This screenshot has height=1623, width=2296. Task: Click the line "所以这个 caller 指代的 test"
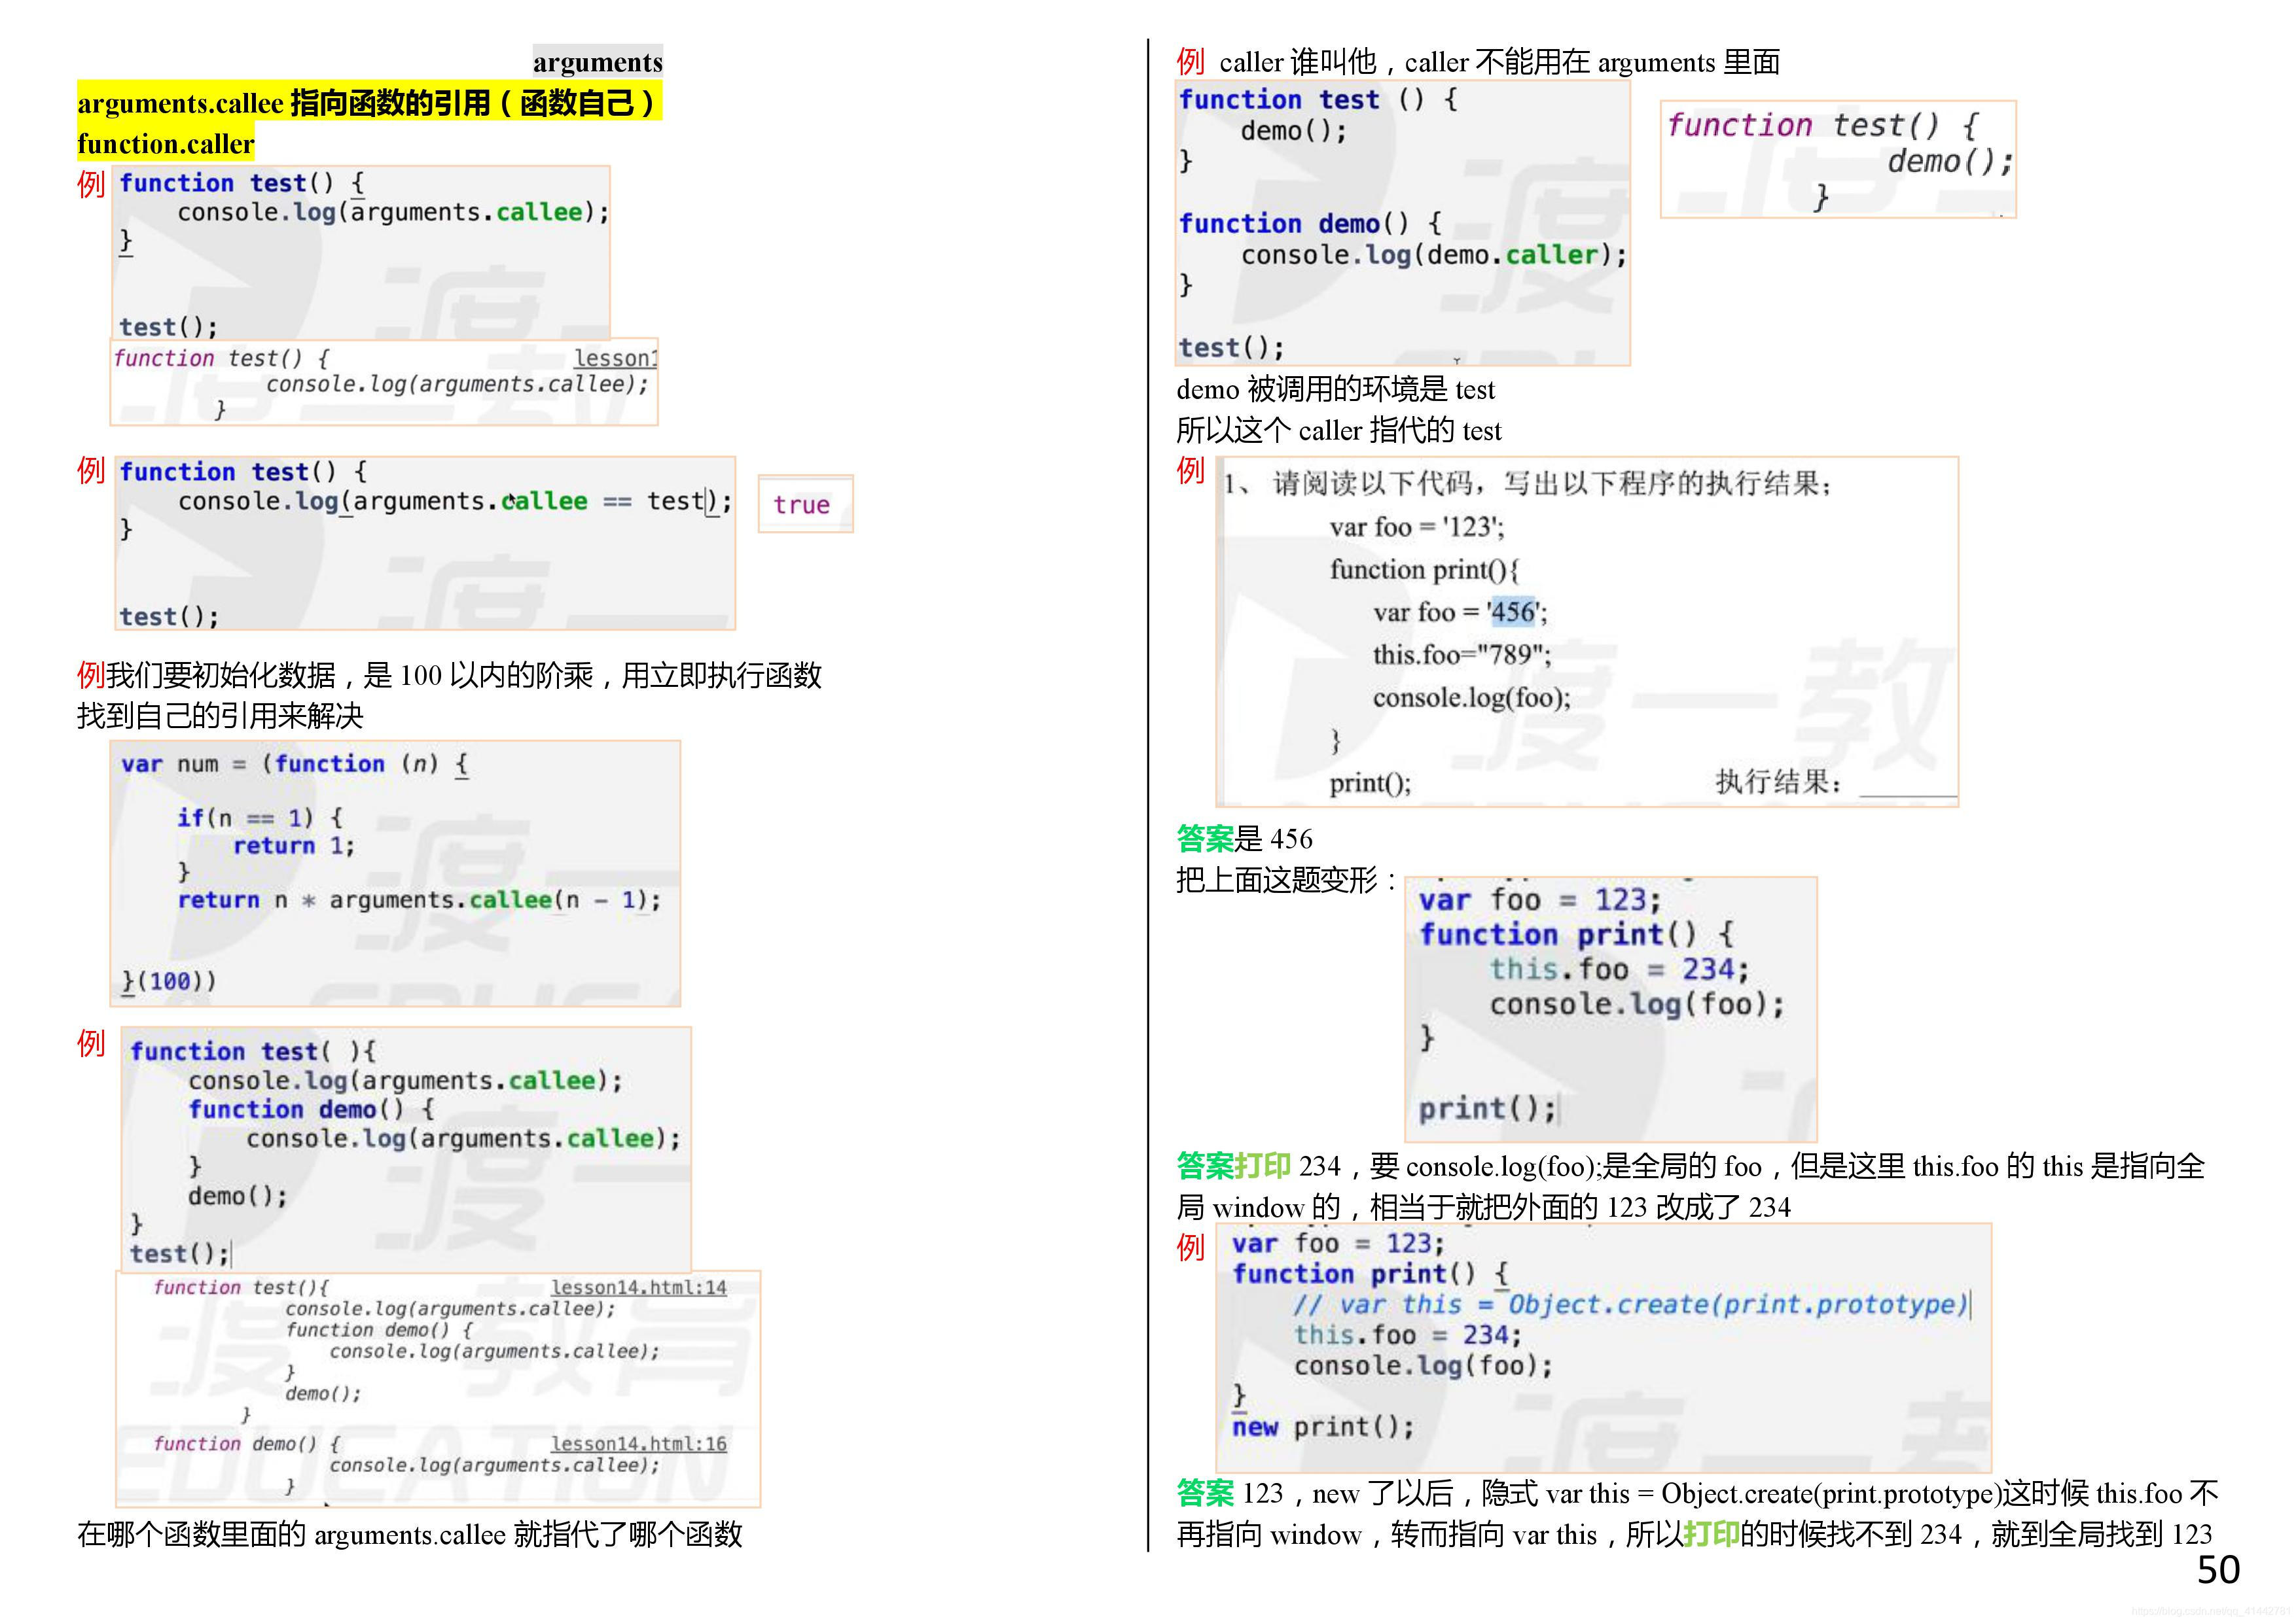1338,430
